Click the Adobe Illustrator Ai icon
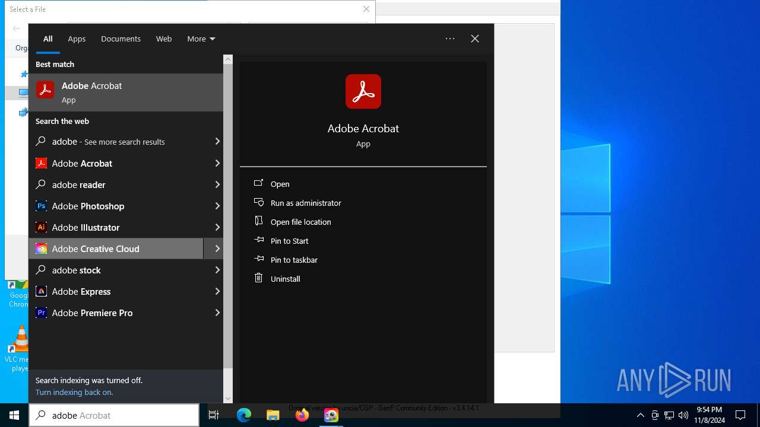Viewport: 760px width, 427px height. [x=41, y=227]
